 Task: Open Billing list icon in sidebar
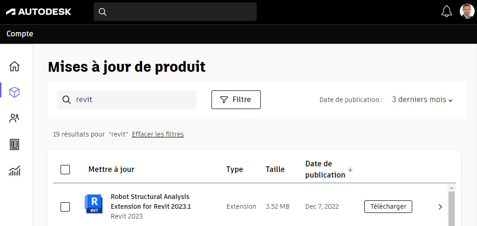click(14, 144)
